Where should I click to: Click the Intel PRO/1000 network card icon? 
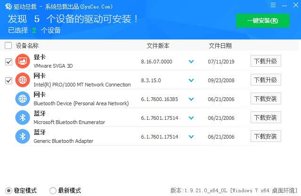point(22,80)
